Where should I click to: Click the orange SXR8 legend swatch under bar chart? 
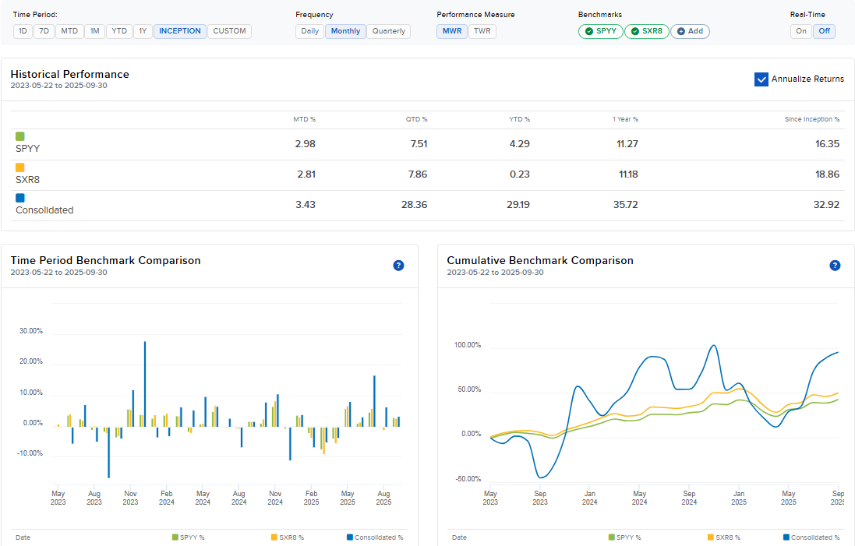click(274, 537)
